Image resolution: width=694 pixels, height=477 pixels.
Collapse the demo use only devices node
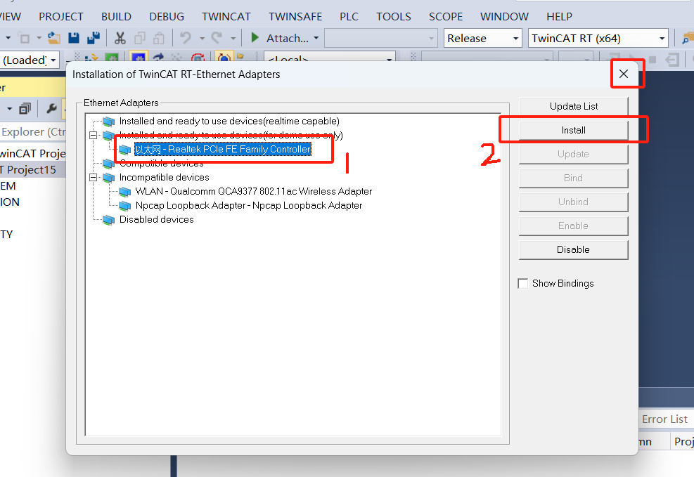tap(93, 136)
